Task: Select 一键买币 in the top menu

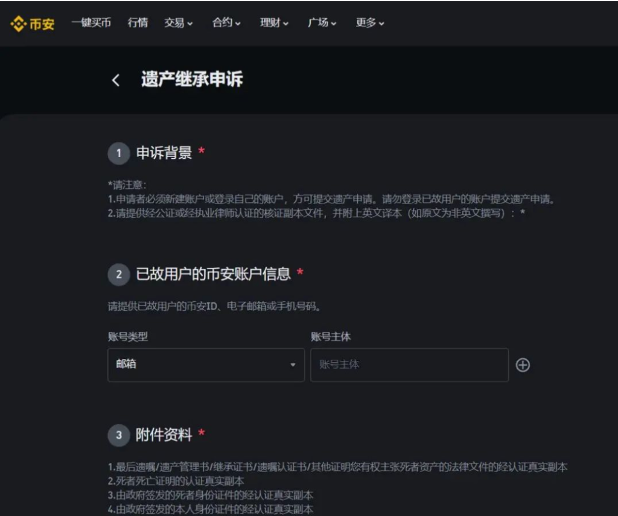Action: click(91, 23)
